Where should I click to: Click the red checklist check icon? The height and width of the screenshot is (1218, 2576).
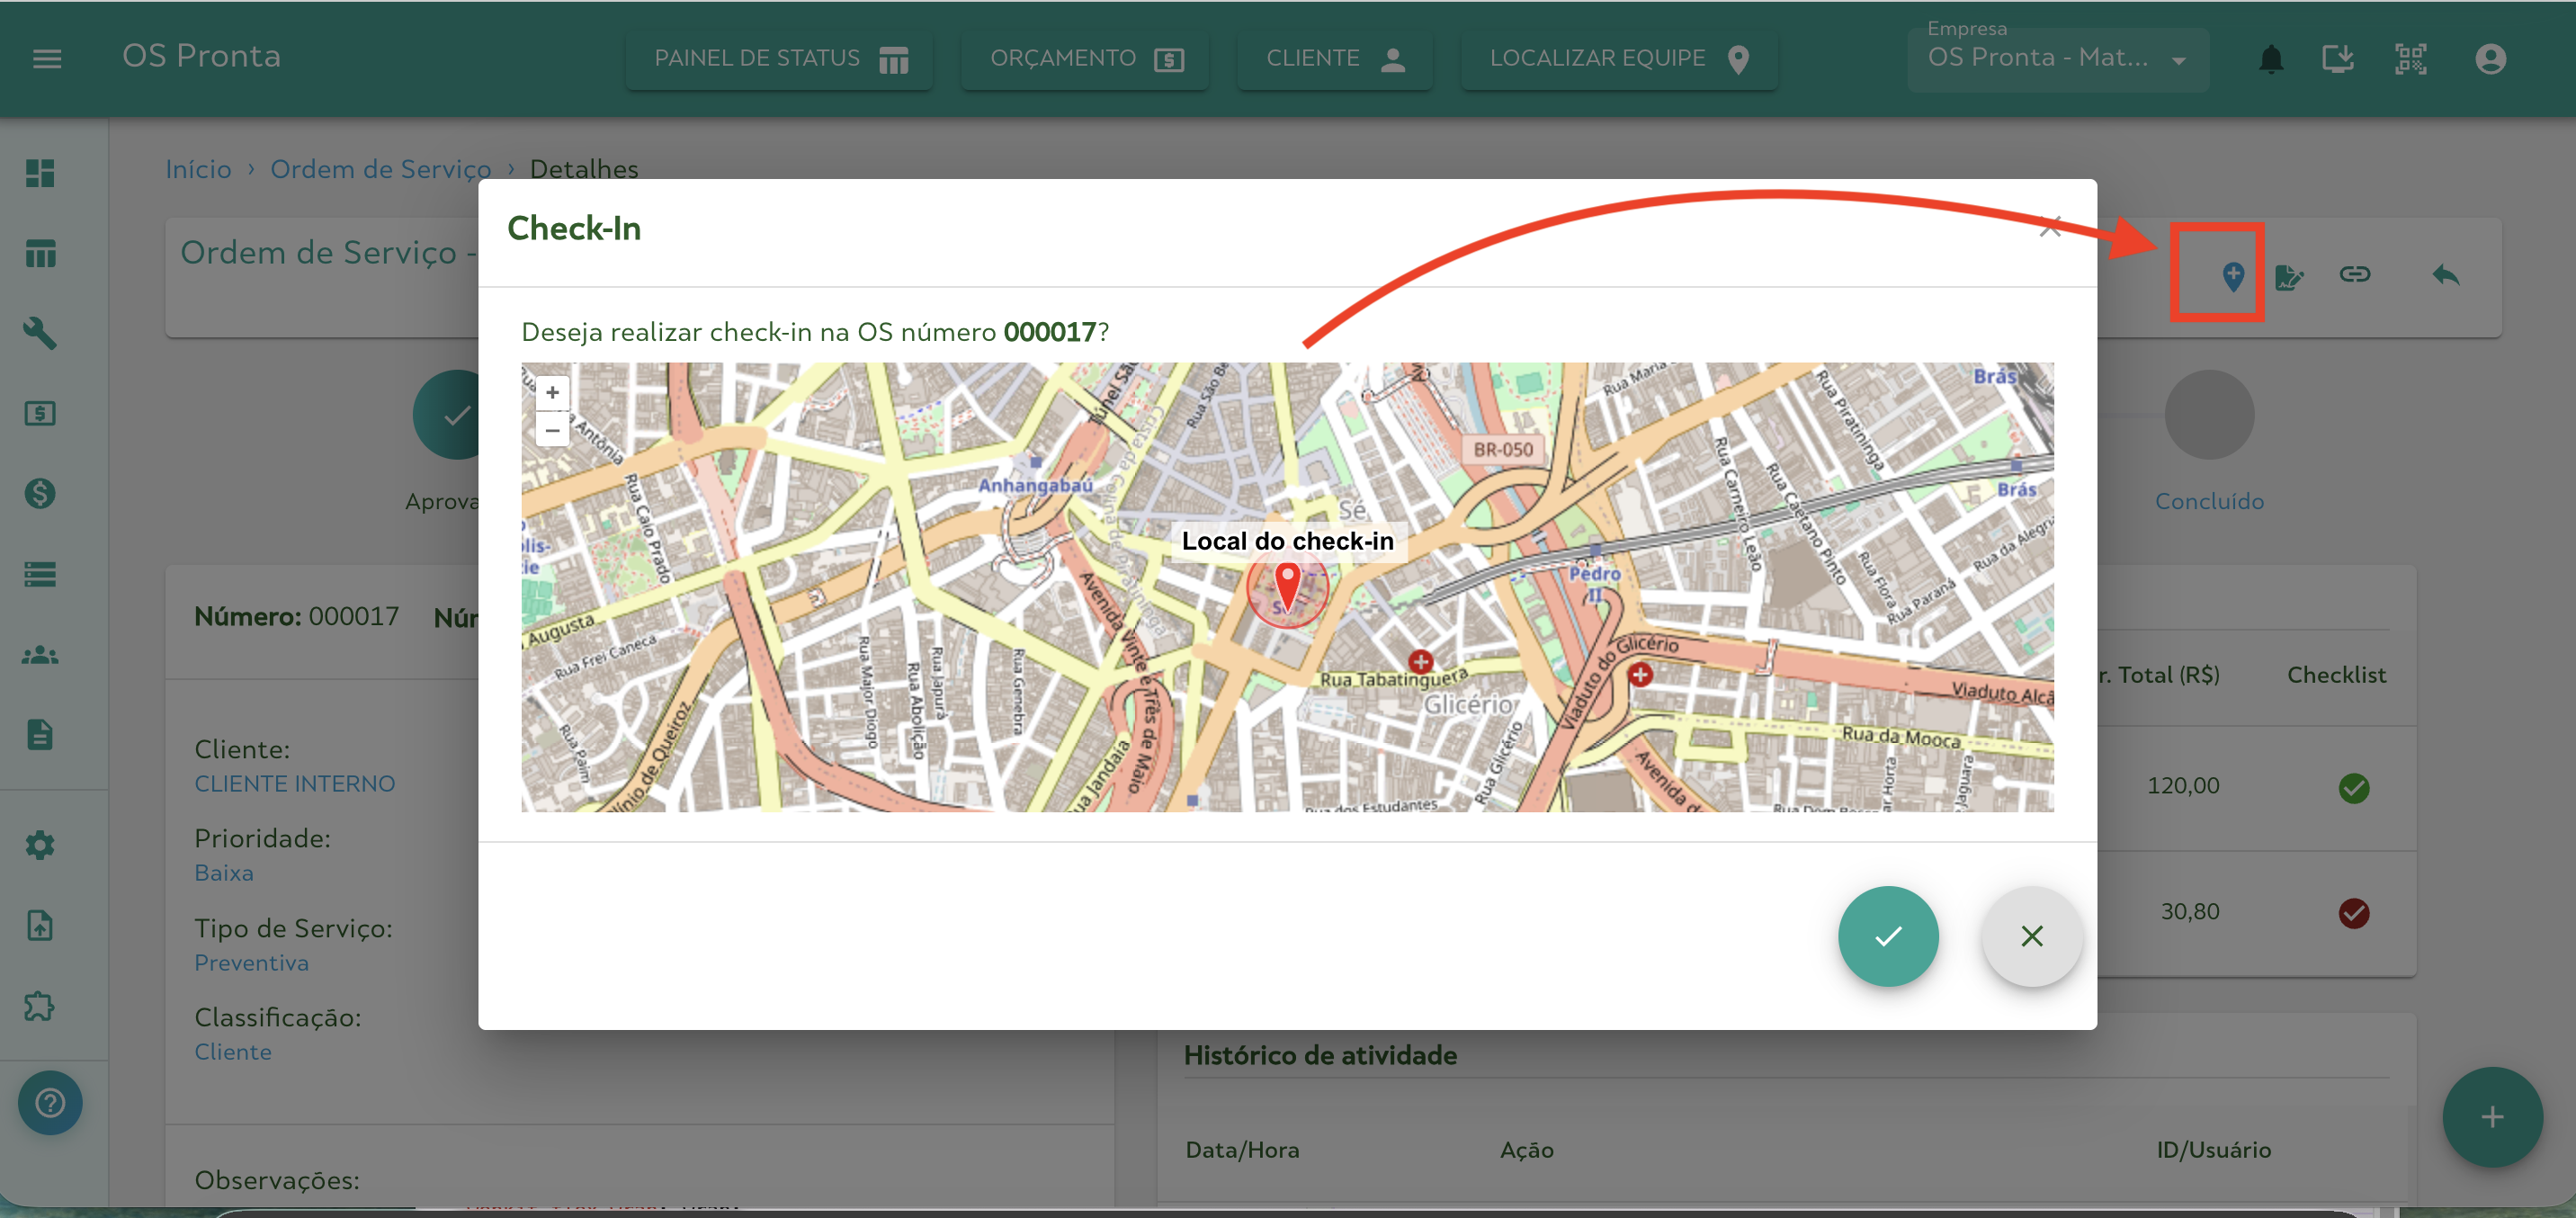pos(2353,913)
